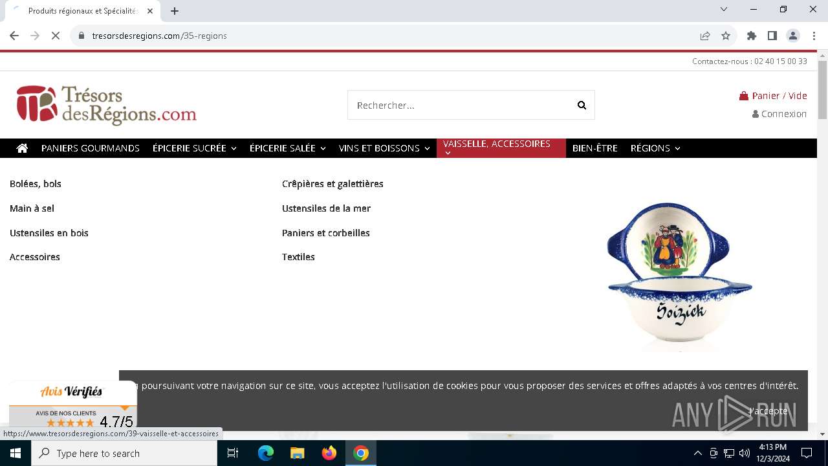Viewport: 828px width, 466px height.
Task: View site information lock icon
Action: [x=82, y=36]
